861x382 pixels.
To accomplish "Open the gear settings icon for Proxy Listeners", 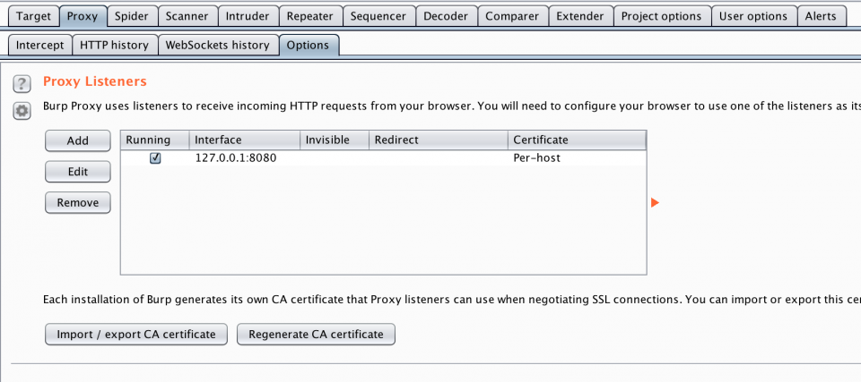I will [x=22, y=111].
